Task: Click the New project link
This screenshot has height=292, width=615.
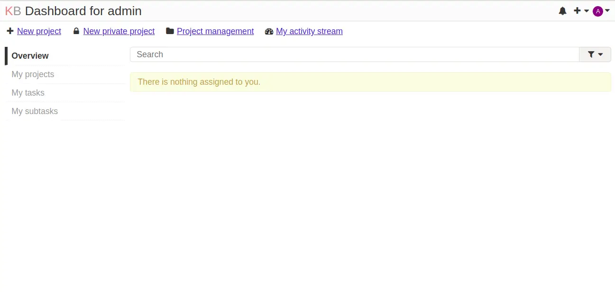Action: 39,31
